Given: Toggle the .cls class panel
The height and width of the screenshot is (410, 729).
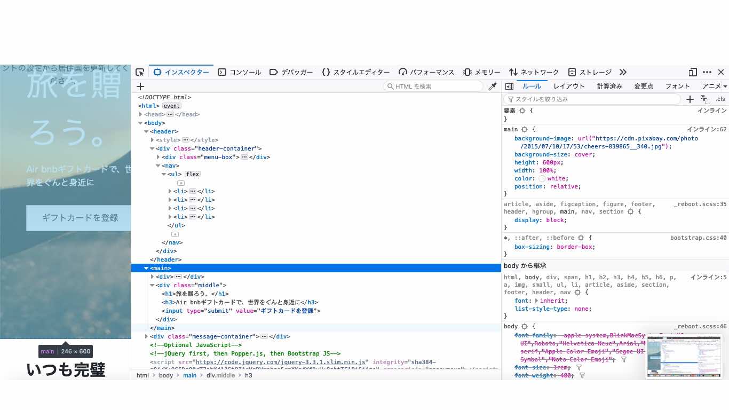Looking at the screenshot, I should pyautogui.click(x=720, y=99).
